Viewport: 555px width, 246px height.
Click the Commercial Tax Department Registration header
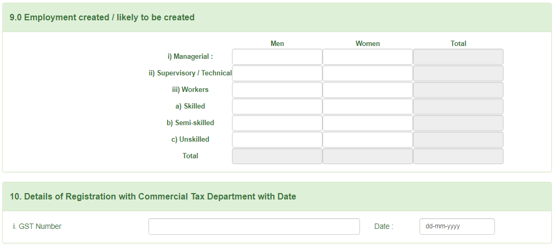153,197
